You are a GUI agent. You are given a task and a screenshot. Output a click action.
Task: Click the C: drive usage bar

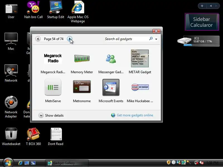[201, 45]
